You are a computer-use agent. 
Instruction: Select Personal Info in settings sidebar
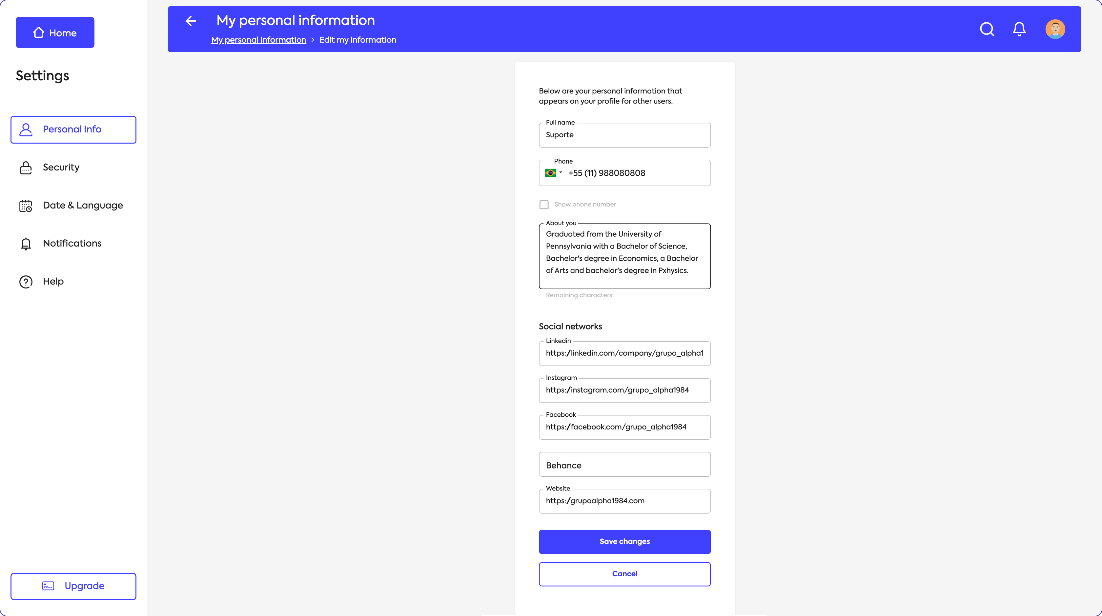tap(73, 129)
